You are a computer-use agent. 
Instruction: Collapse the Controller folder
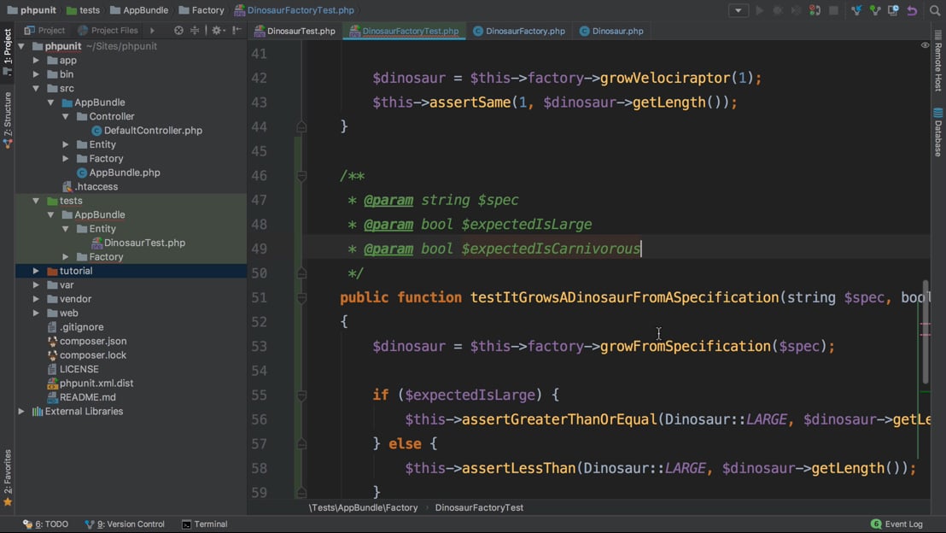tap(66, 116)
